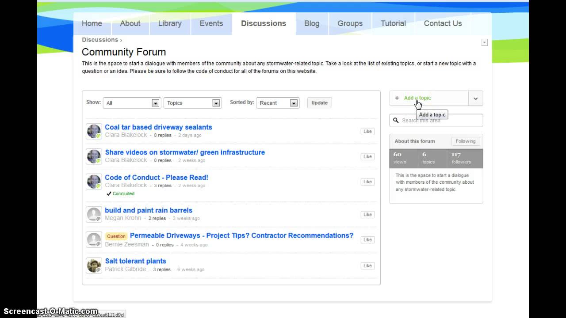Like the Coal tar based driveway sealants topic
Image resolution: width=566 pixels, height=318 pixels.
click(367, 131)
